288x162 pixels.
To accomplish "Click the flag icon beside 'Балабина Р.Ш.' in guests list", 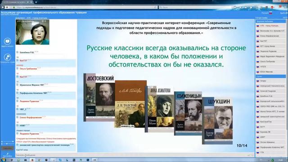I will 258,96.
